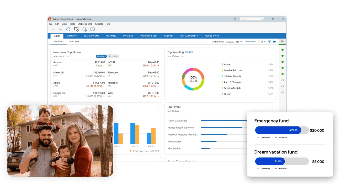The image size is (341, 184).
Task: Click the video camera icon in dashboard bar
Action: point(274,42)
